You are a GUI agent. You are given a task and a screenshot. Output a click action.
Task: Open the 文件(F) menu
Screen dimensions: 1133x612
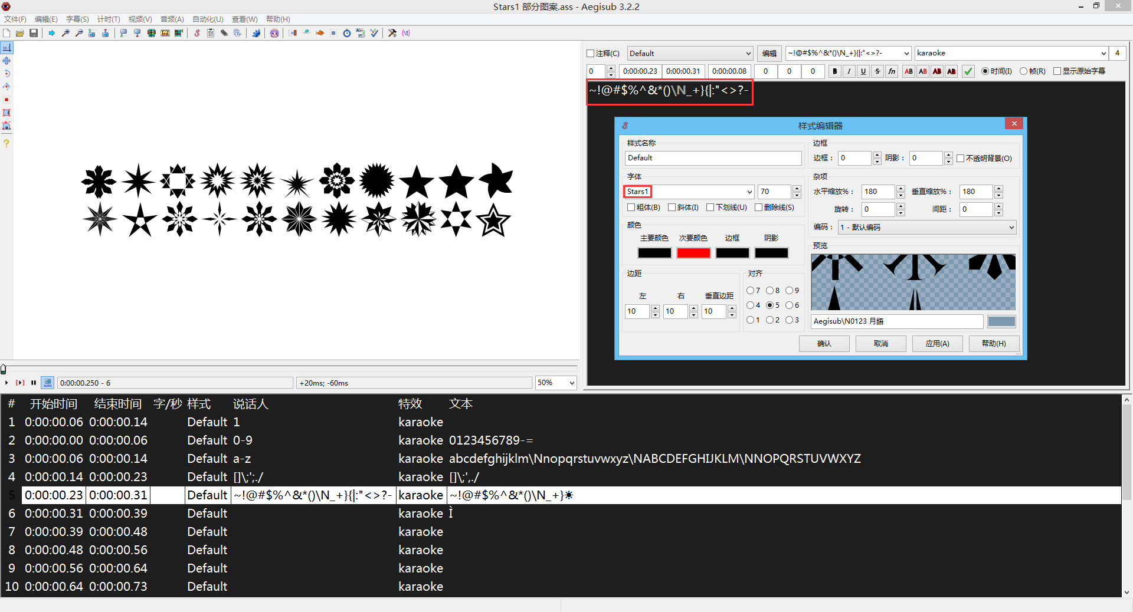(x=15, y=19)
